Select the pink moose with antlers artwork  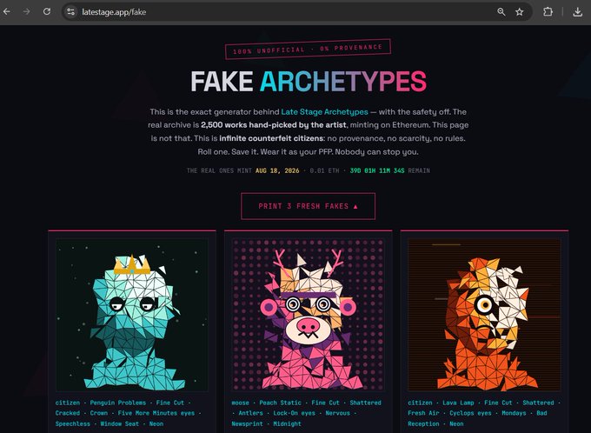pos(308,315)
